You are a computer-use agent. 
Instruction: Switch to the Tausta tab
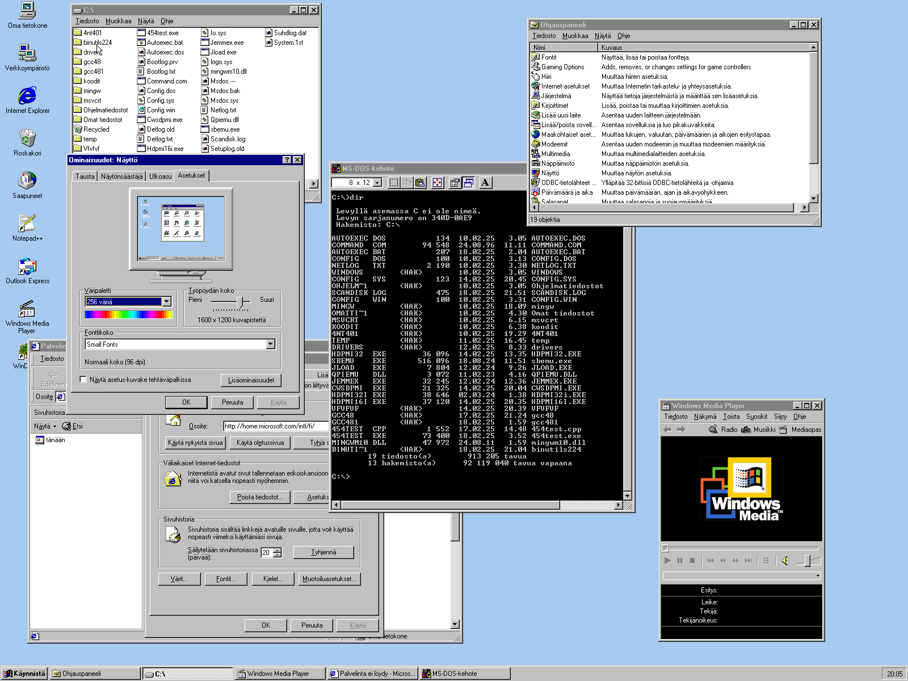tap(85, 176)
